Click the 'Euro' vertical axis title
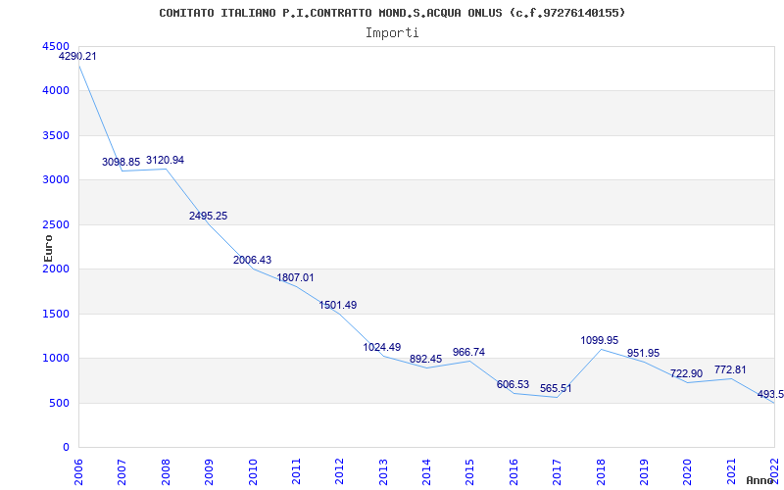 click(48, 249)
